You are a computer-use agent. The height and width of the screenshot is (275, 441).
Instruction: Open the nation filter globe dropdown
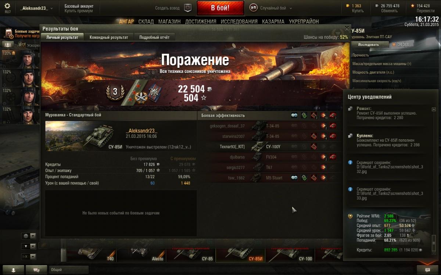pyautogui.click(x=29, y=236)
